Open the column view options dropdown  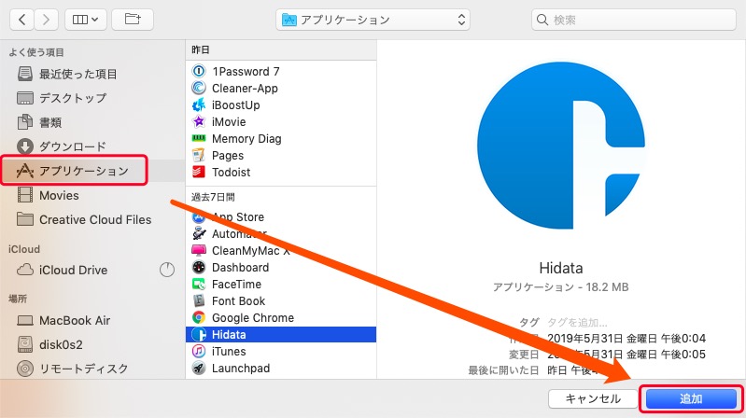click(86, 20)
